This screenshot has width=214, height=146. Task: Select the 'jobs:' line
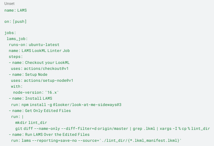pos(10,33)
